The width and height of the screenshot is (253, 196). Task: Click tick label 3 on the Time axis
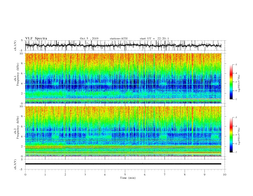[x=85, y=175]
